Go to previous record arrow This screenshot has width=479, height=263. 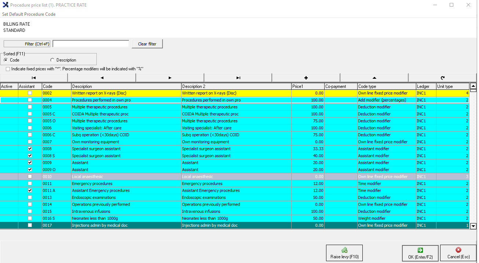tap(102, 78)
